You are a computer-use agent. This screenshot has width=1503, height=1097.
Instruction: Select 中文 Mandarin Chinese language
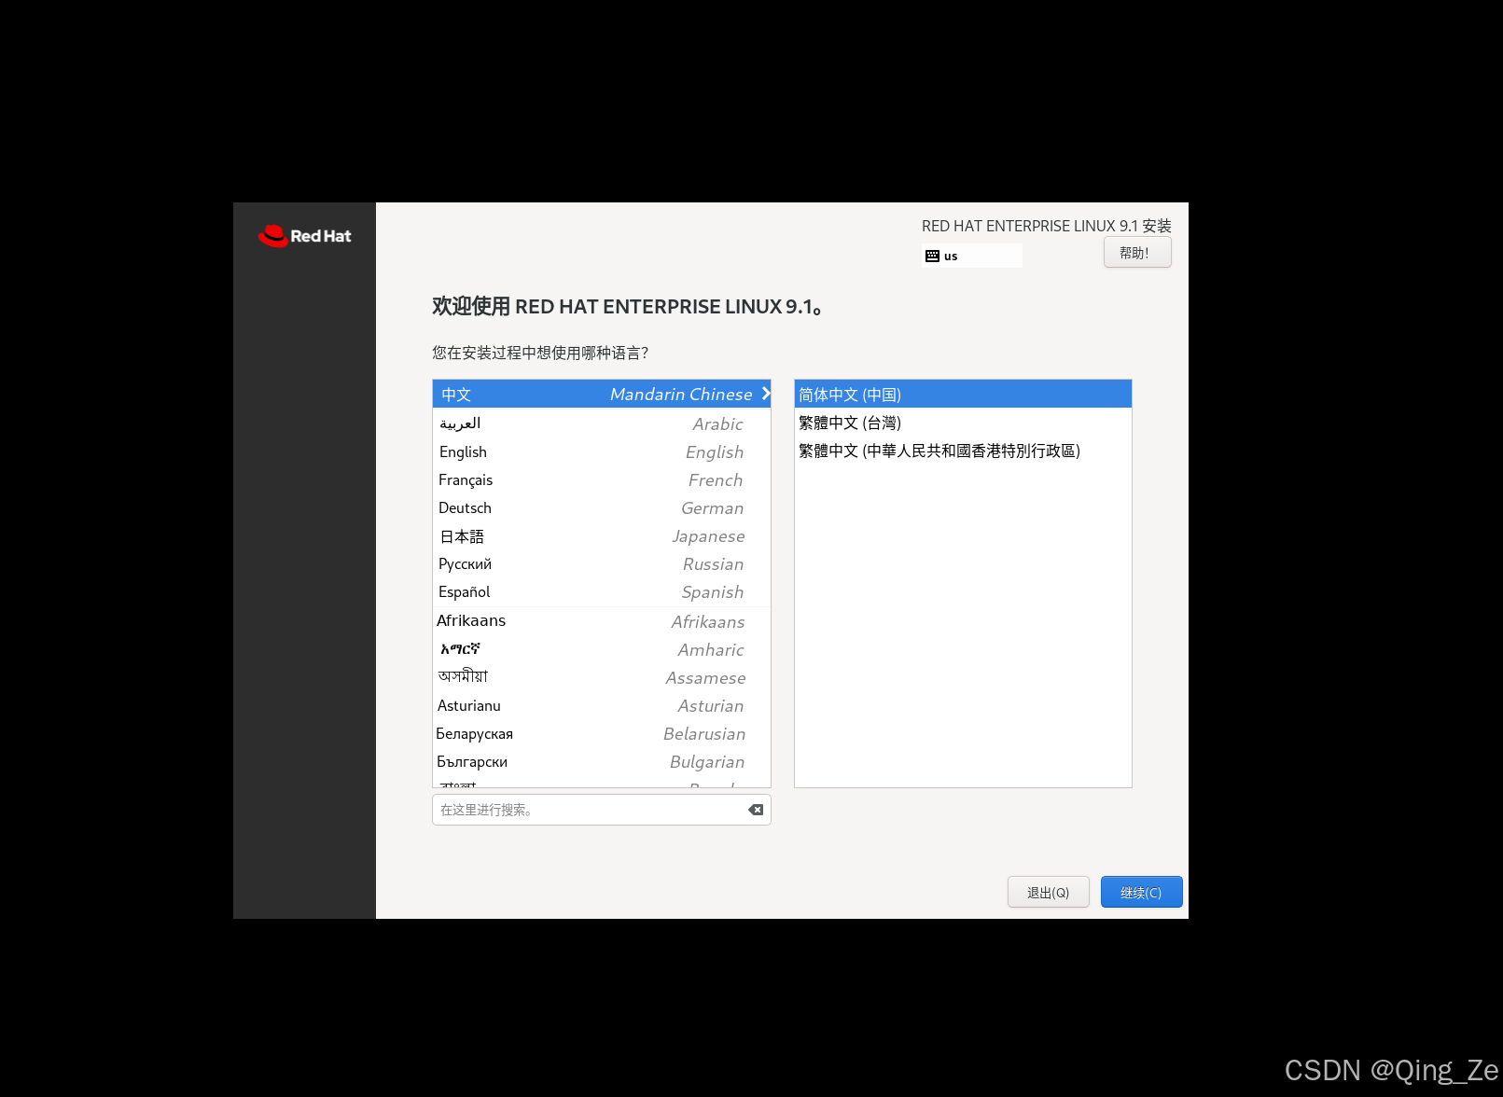[602, 394]
